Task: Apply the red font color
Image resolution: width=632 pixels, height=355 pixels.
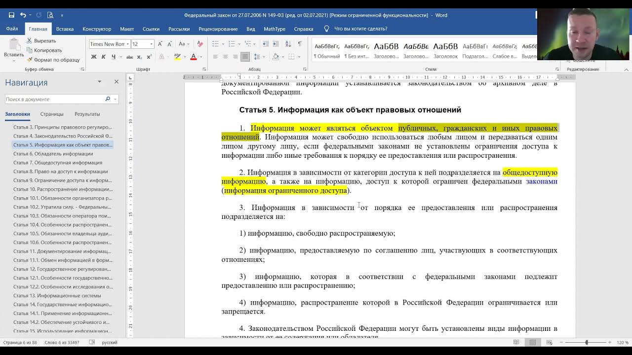Action: (194, 57)
